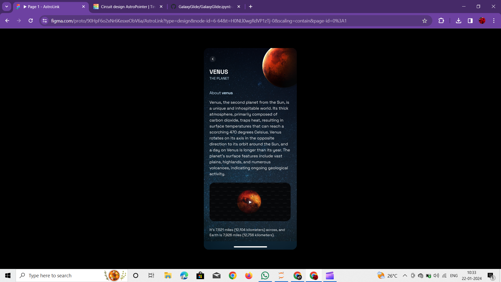Open the volume control in system tray
The height and width of the screenshot is (282, 501).
[x=436, y=275]
